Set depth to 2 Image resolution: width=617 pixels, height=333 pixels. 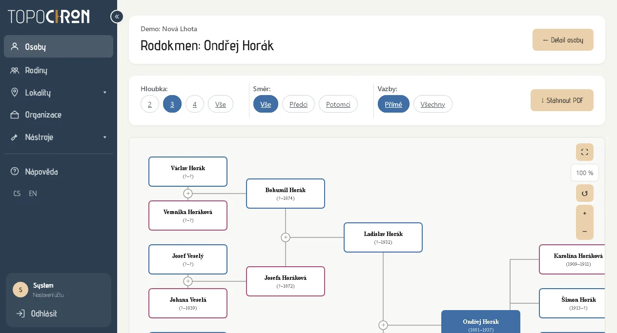point(150,104)
